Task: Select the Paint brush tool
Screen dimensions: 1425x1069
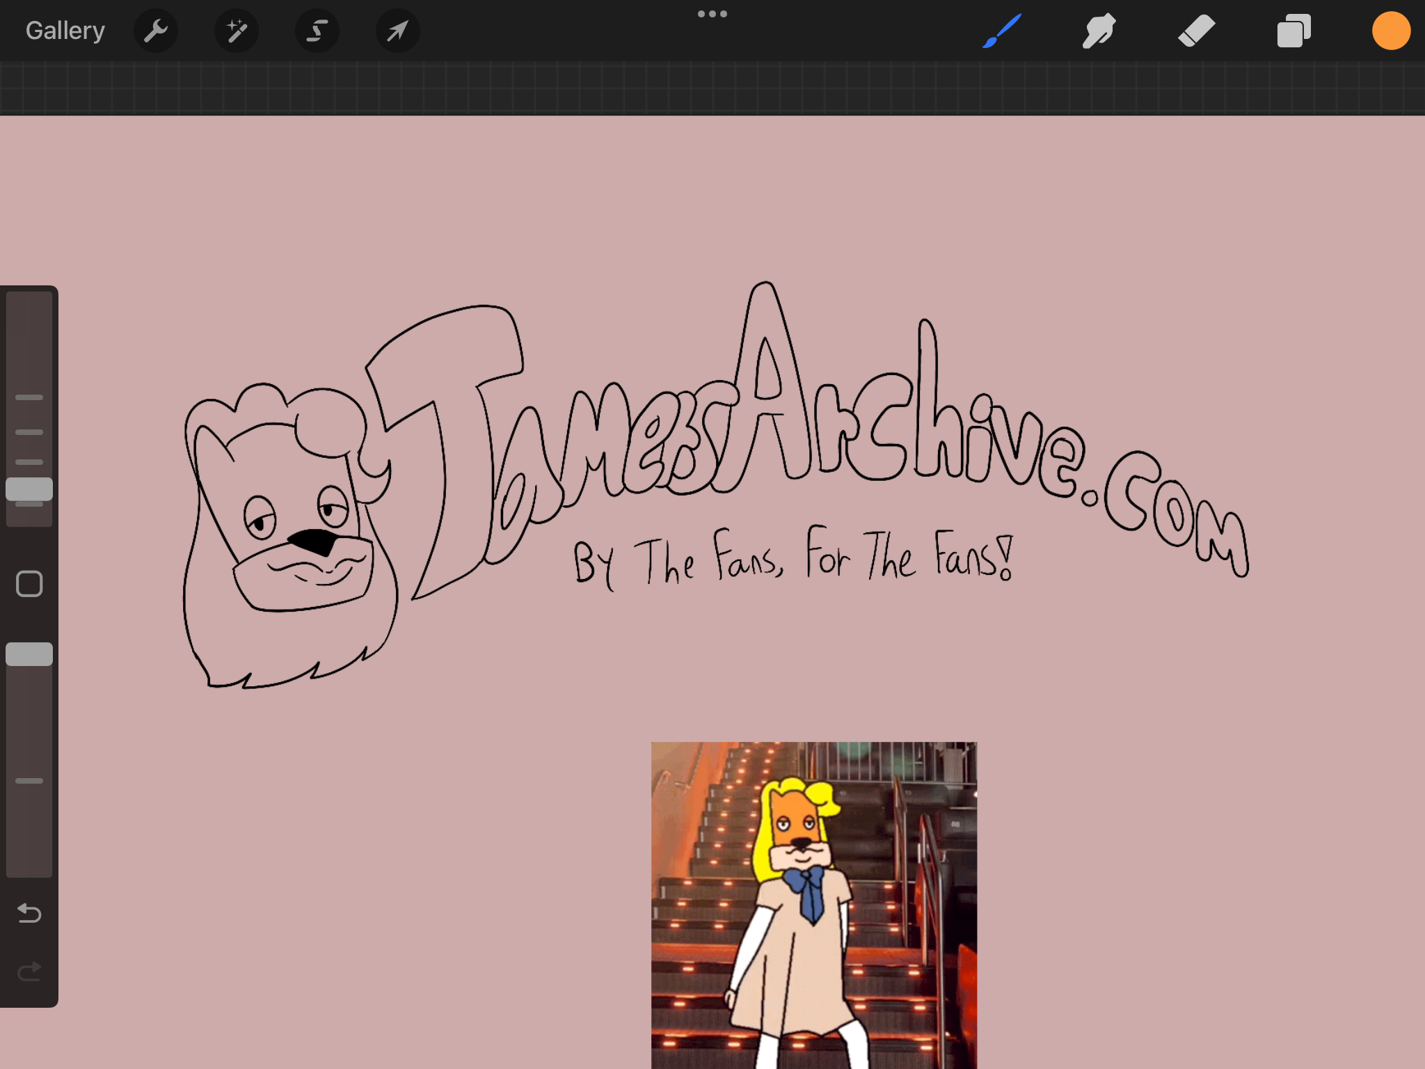Action: (1002, 31)
